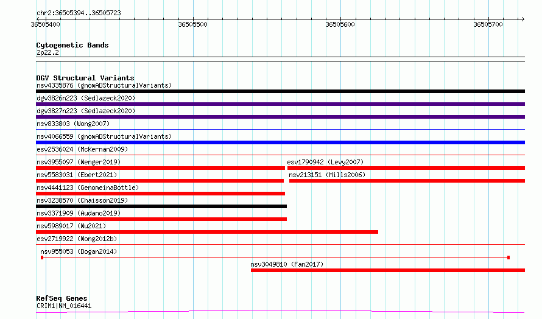The width and height of the screenshot is (542, 319).
Task: Open nsv3955097 (Wenger2019) variant label
Action: point(79,162)
